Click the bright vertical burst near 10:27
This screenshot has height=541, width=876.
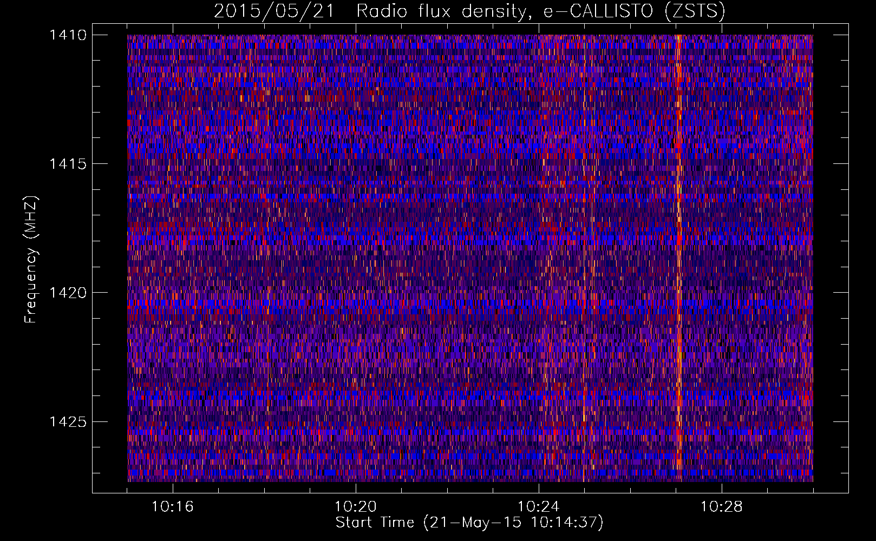click(678, 258)
